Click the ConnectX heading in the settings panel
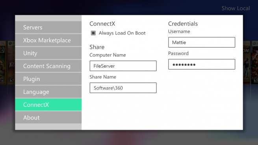The width and height of the screenshot is (258, 145). click(x=102, y=24)
